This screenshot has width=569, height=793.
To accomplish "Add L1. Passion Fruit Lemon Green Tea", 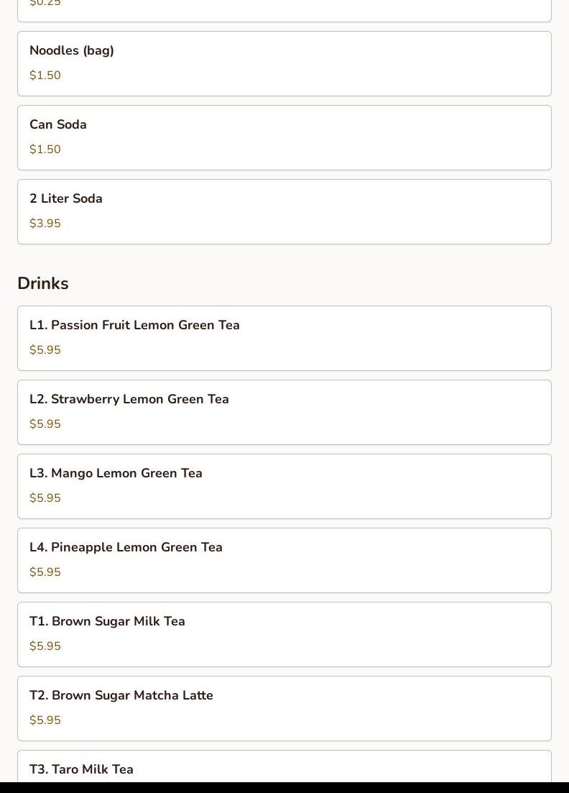I will click(284, 339).
